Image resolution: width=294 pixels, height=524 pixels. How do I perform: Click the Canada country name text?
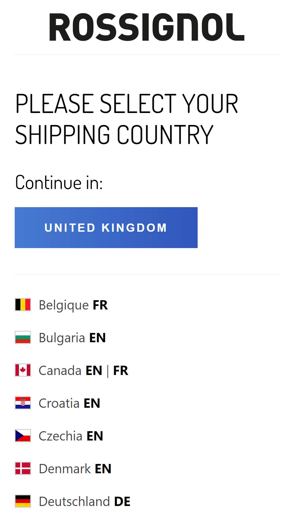tap(60, 371)
